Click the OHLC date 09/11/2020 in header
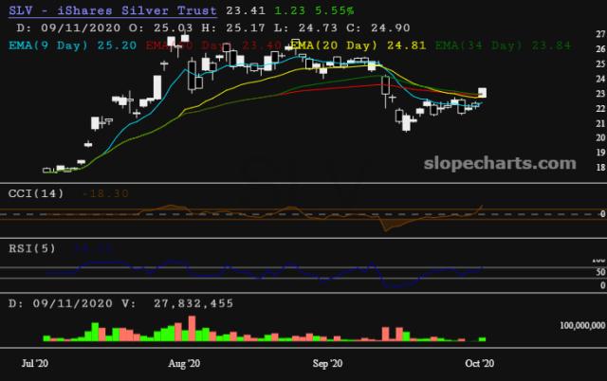The width and height of the screenshot is (607, 381). [x=63, y=27]
